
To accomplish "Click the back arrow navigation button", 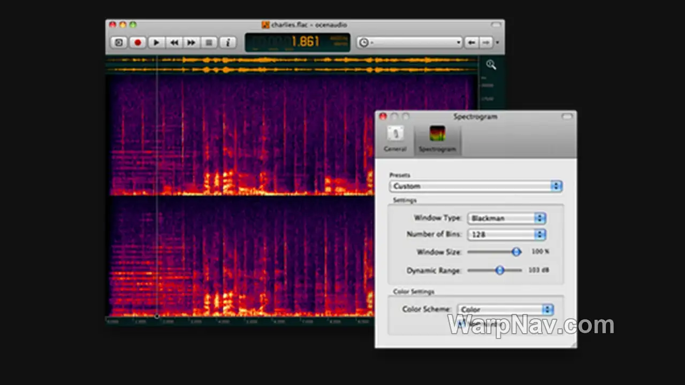I will point(471,42).
